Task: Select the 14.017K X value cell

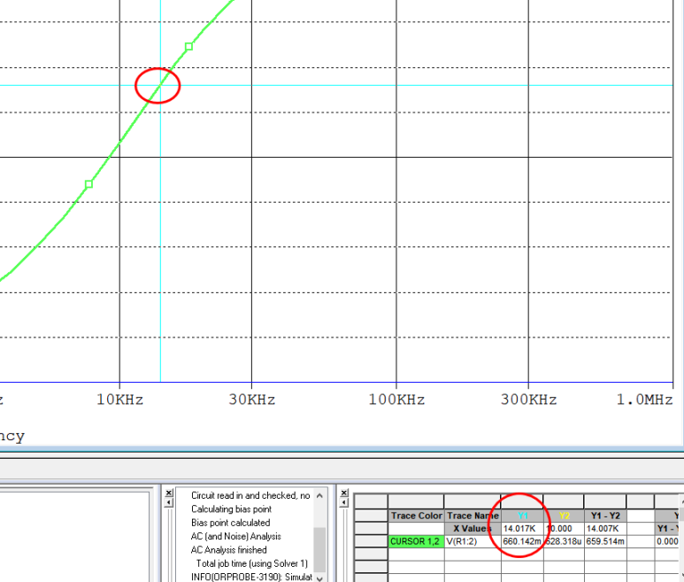Action: click(x=523, y=529)
